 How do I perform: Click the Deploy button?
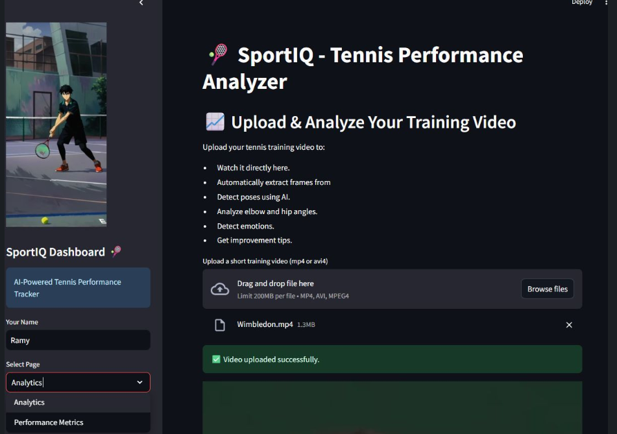click(581, 3)
